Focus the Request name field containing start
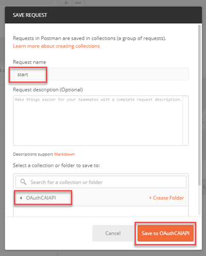 pos(101,74)
